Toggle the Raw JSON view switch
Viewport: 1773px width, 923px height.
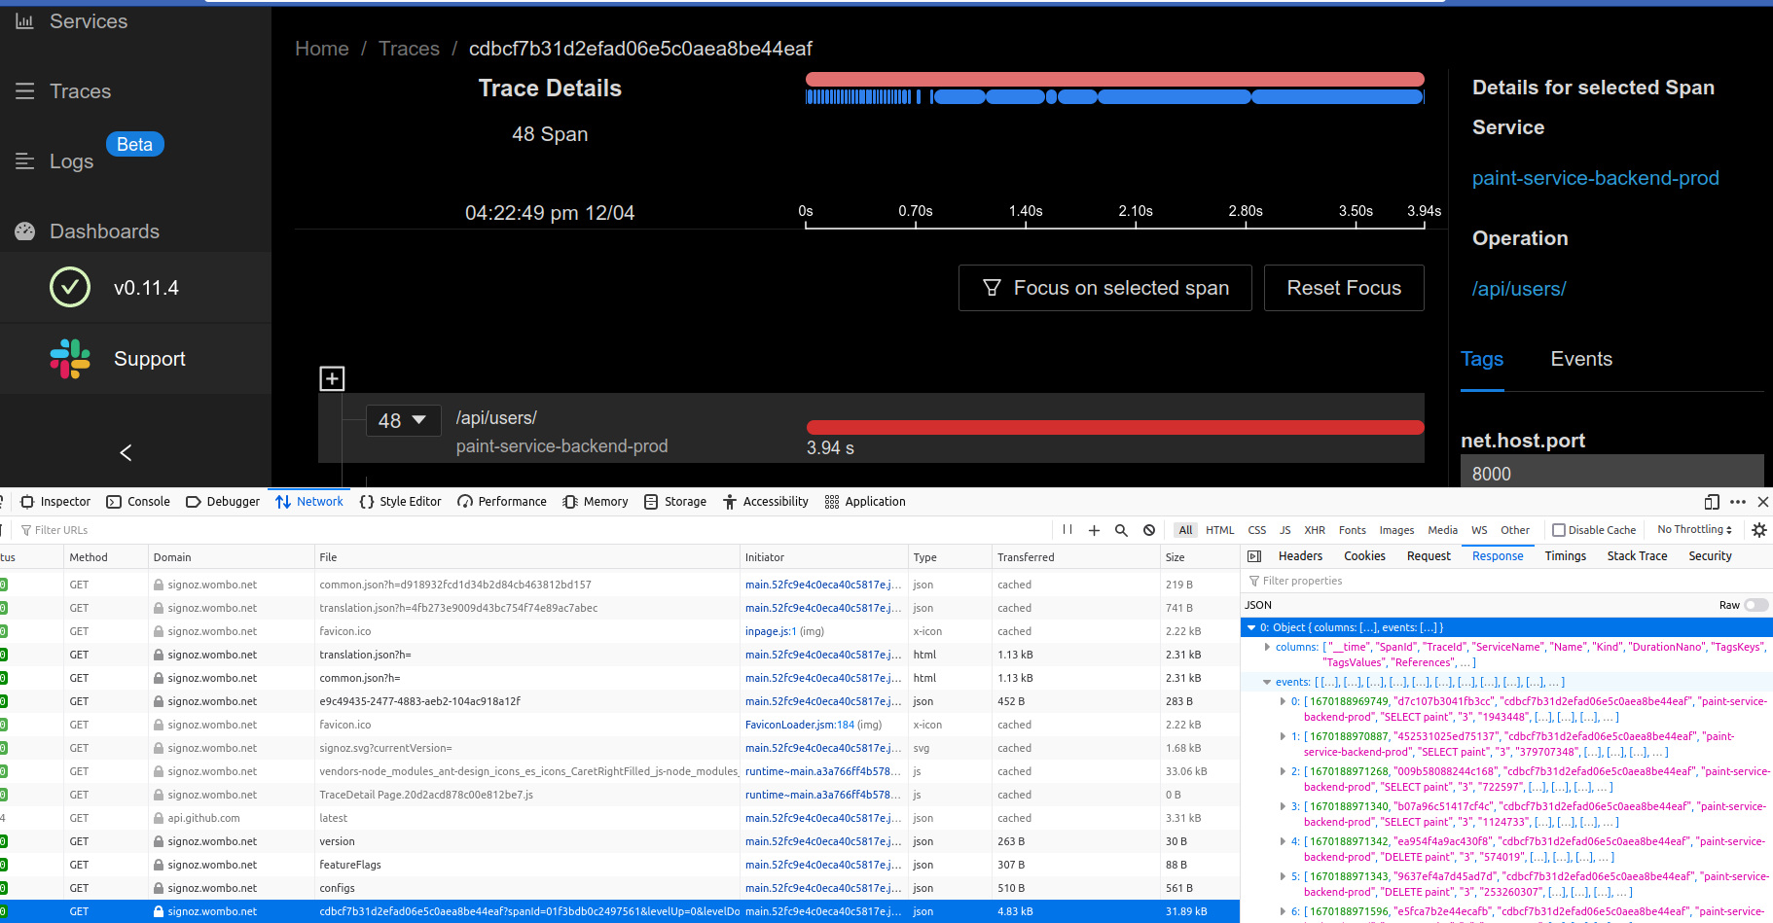[x=1755, y=605]
